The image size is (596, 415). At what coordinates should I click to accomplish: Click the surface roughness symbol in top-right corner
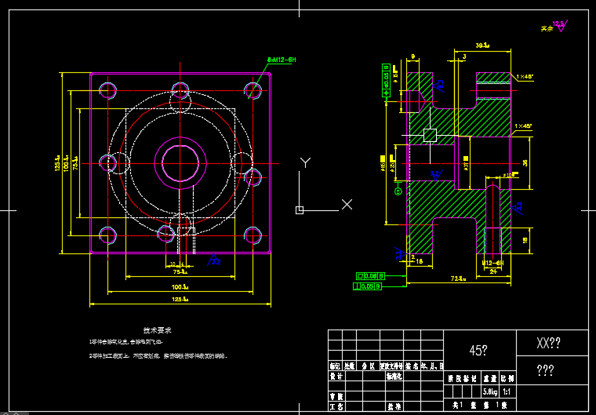pyautogui.click(x=560, y=26)
